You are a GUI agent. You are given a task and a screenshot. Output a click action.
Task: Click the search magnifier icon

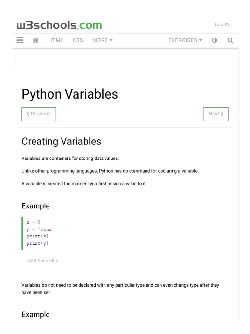pyautogui.click(x=230, y=40)
